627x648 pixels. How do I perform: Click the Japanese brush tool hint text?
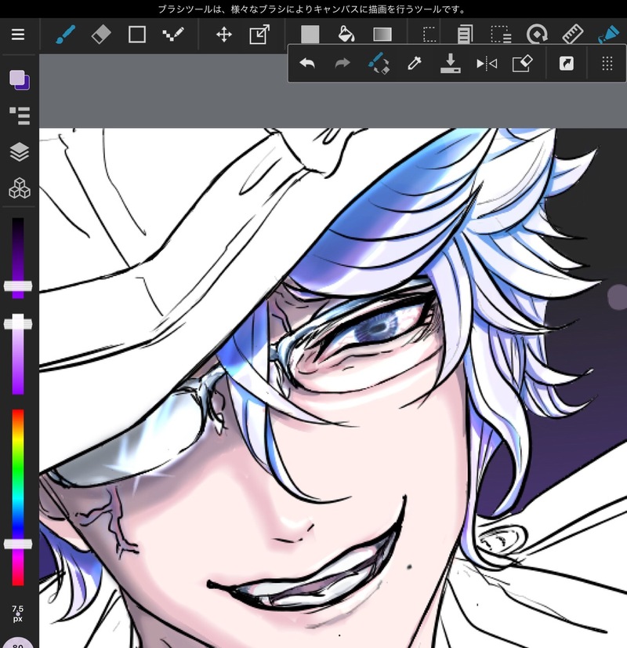point(313,9)
